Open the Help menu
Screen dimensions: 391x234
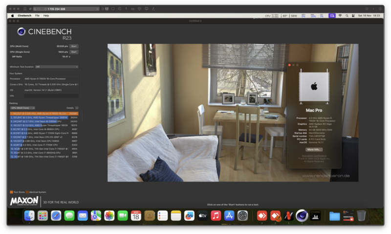(46, 16)
